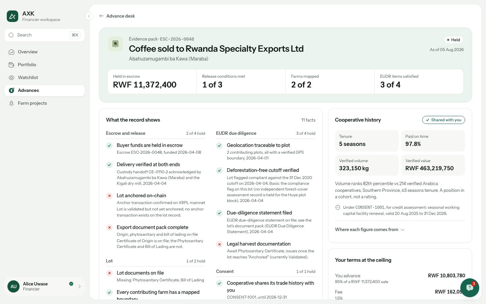Click the Held status badge
The image size is (486, 304).
point(453,40)
